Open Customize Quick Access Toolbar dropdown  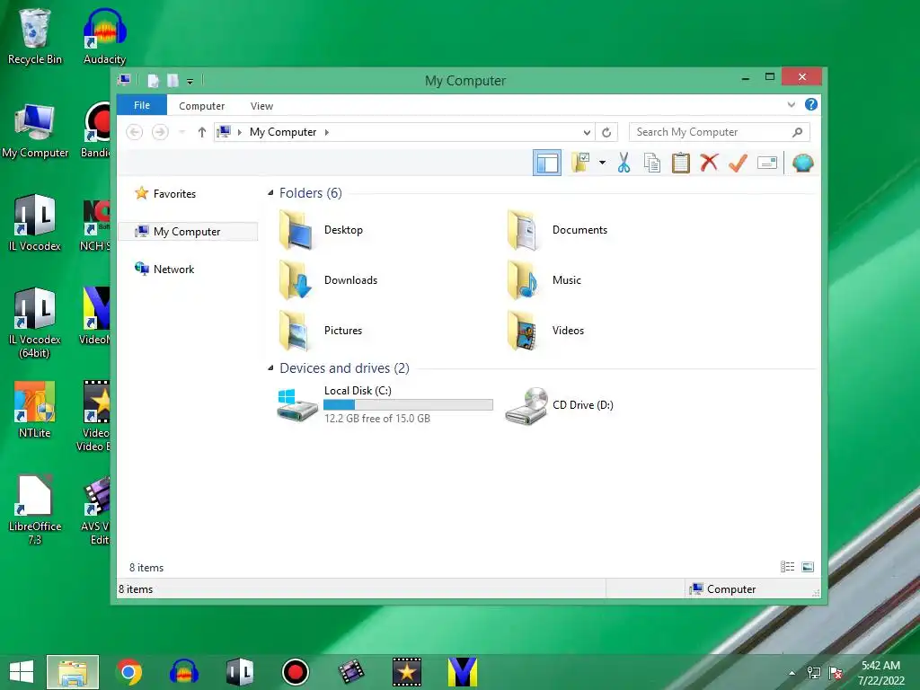point(190,82)
